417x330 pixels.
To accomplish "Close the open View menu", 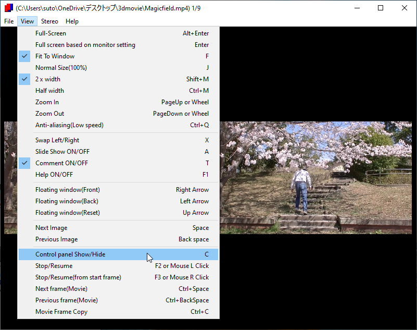I will (x=27, y=21).
